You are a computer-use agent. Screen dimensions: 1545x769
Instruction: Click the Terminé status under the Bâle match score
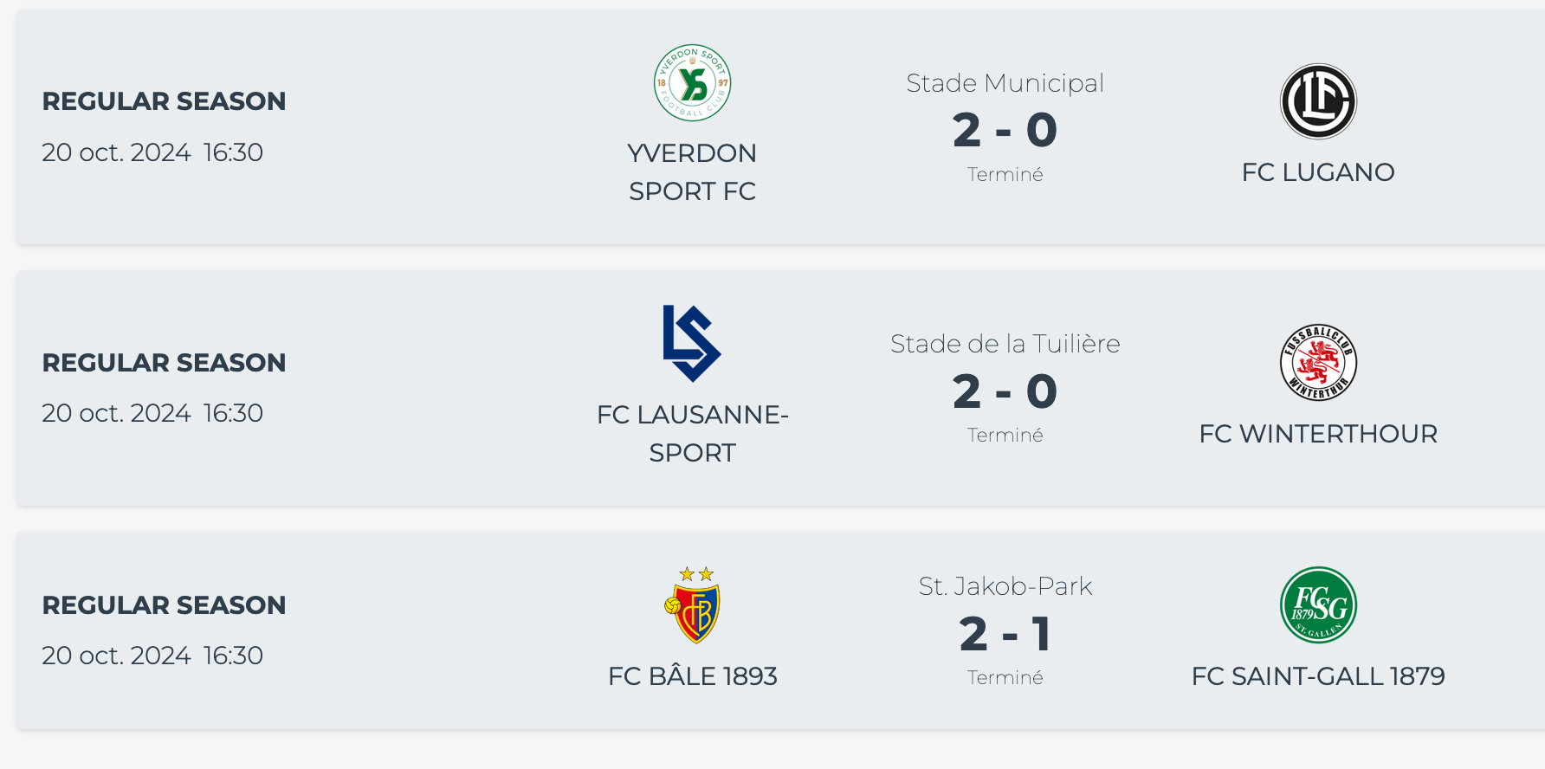(x=1005, y=678)
